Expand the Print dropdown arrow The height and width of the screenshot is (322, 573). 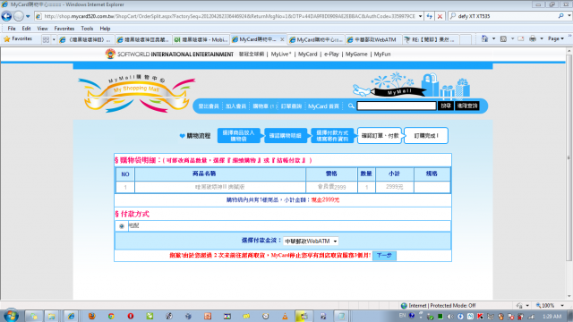(542, 38)
